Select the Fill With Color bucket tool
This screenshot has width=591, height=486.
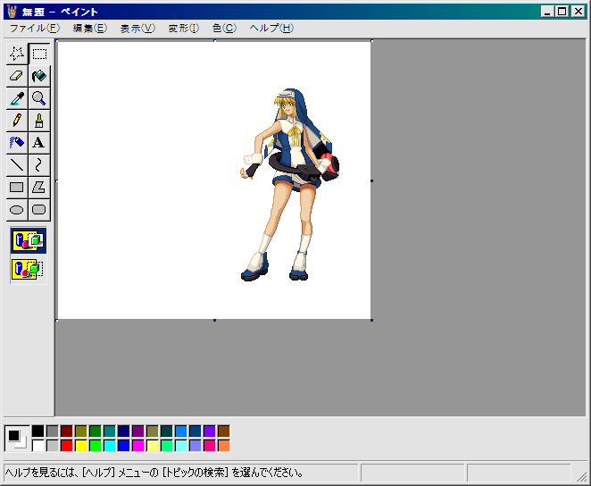(39, 76)
